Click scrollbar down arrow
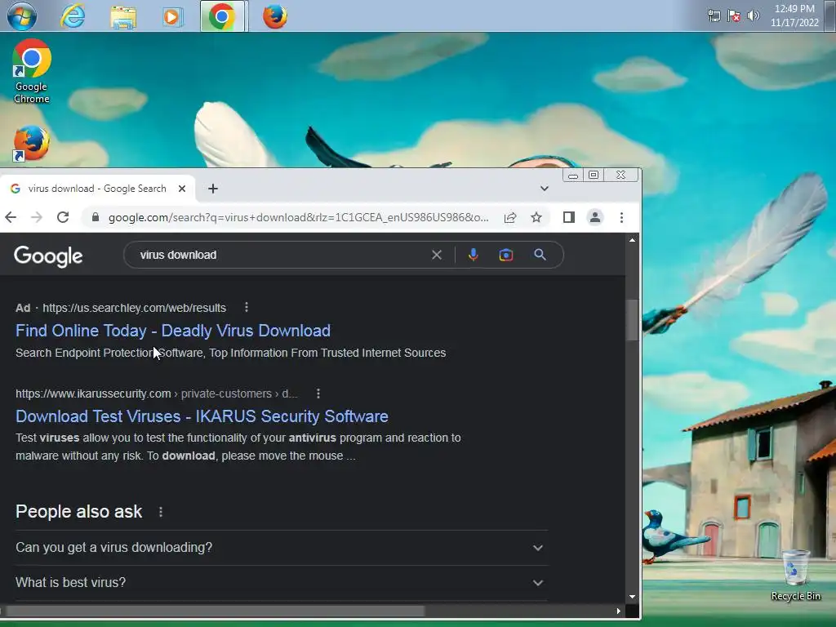 633,597
